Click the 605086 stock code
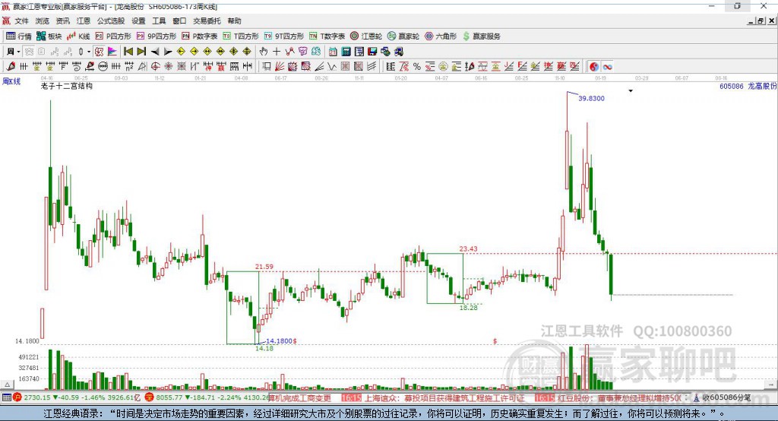The image size is (778, 421). [732, 86]
